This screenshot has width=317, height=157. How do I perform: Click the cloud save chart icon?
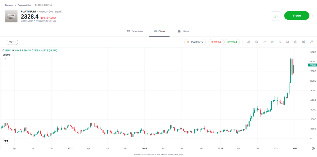pyautogui.click(x=256, y=42)
